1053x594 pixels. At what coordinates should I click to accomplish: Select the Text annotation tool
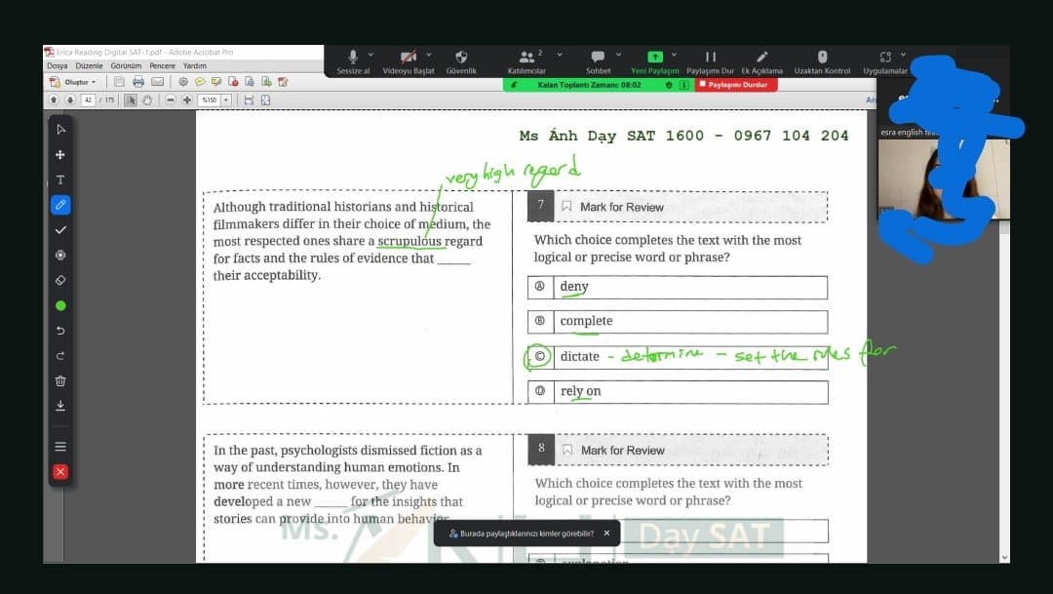point(60,179)
